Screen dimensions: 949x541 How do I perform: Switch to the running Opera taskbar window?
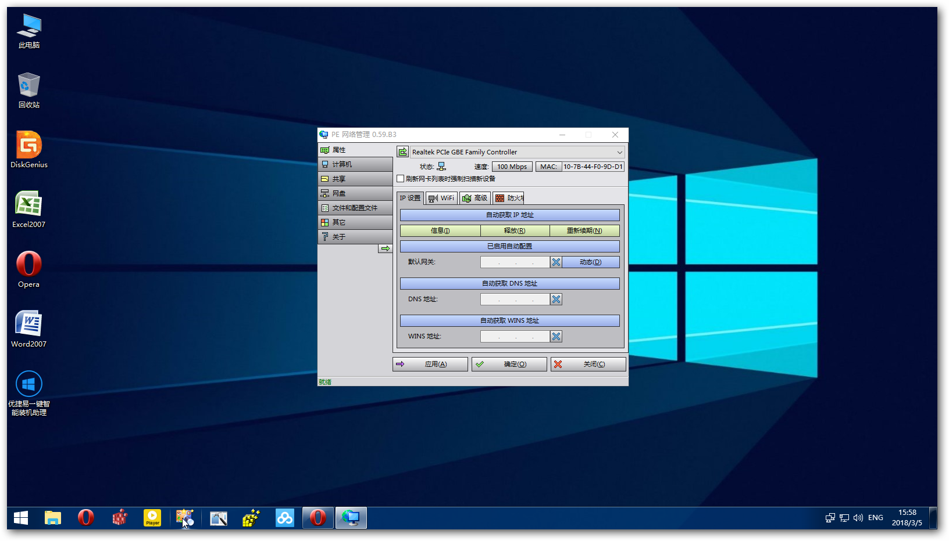pos(318,518)
